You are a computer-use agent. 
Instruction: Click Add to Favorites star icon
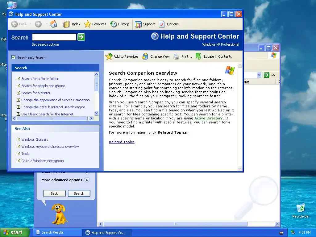tap(109, 56)
